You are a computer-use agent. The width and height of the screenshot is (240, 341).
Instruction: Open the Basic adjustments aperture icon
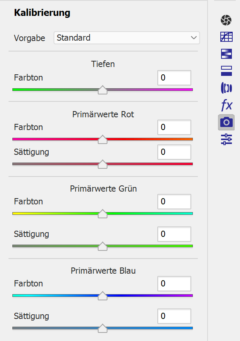coord(226,19)
